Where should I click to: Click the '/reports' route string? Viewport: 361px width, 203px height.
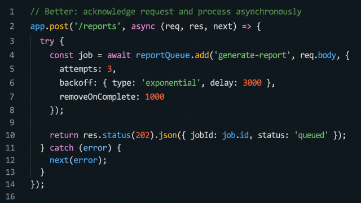pos(97,27)
